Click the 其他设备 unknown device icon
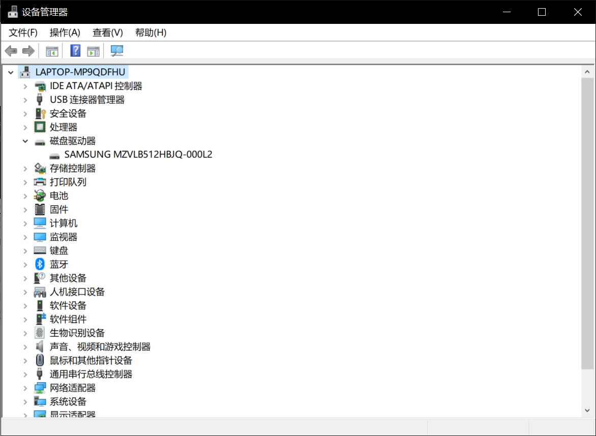Image resolution: width=596 pixels, height=436 pixels. click(40, 277)
